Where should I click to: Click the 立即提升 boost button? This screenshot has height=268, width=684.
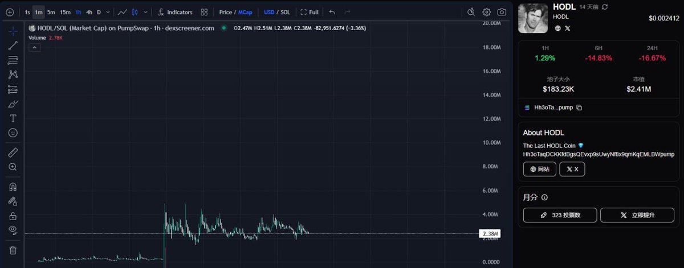(637, 215)
